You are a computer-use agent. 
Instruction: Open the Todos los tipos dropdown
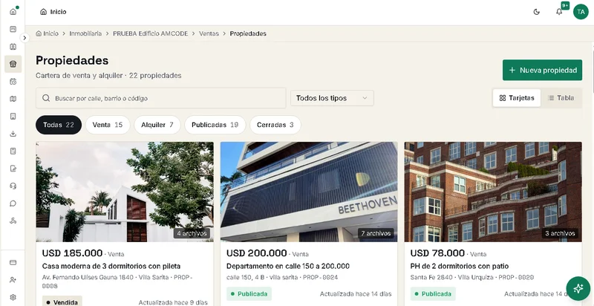tap(332, 98)
